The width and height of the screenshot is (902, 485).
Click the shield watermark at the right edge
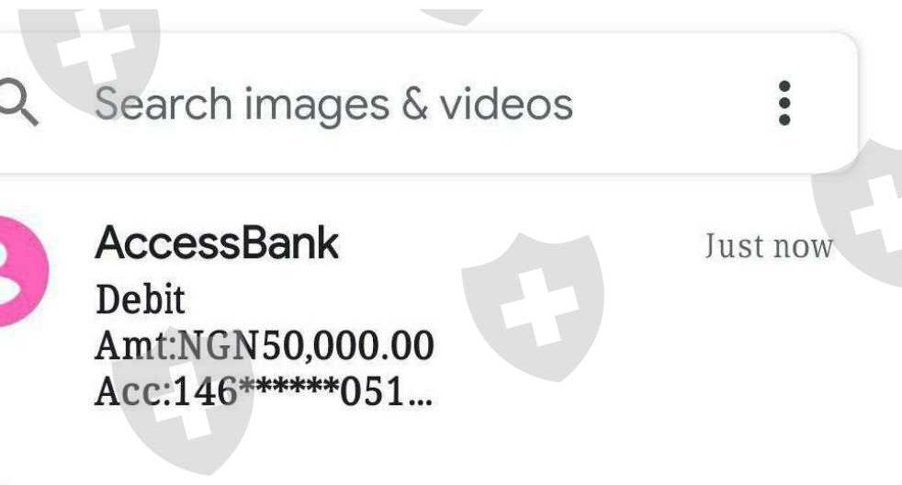pyautogui.click(x=858, y=213)
